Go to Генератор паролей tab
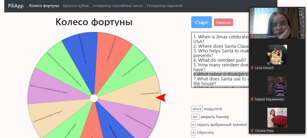Image resolution: width=307 pixels, height=138 pixels. tap(165, 6)
